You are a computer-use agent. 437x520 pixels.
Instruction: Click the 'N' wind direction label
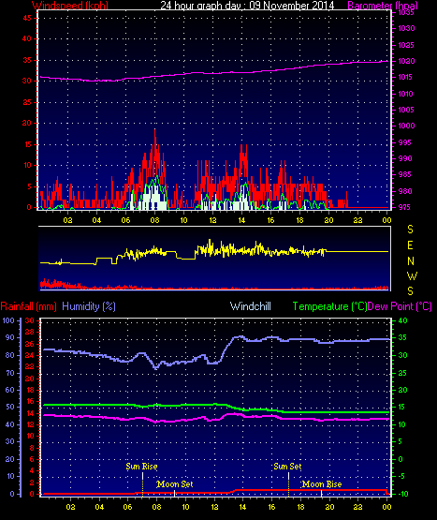pos(411,261)
